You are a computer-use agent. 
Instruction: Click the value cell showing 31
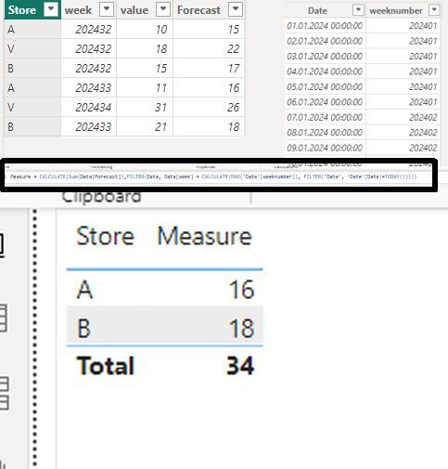click(x=145, y=108)
